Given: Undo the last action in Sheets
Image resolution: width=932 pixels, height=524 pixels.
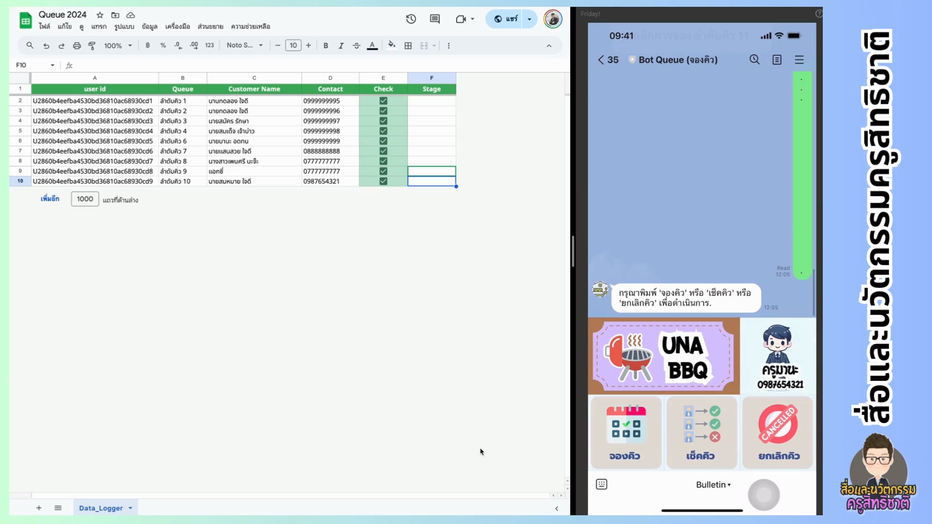Looking at the screenshot, I should 46,46.
